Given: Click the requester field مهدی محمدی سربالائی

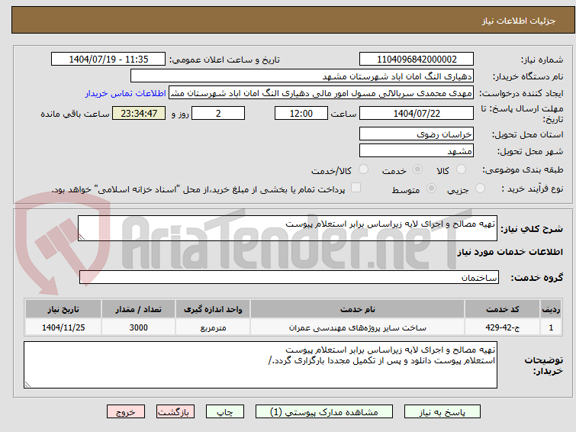Looking at the screenshot, I should click(x=321, y=93).
